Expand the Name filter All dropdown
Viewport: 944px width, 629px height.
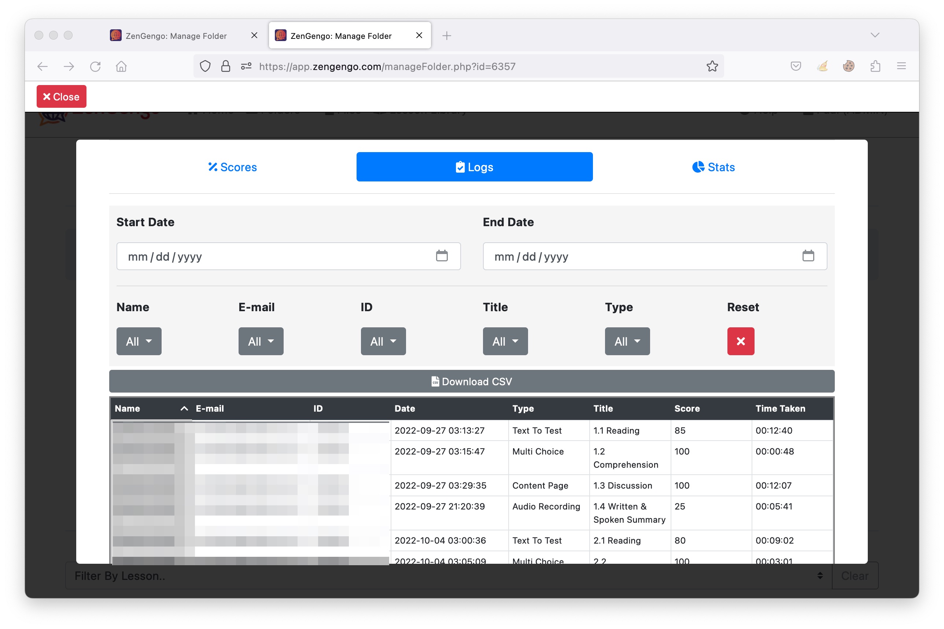[x=139, y=341]
